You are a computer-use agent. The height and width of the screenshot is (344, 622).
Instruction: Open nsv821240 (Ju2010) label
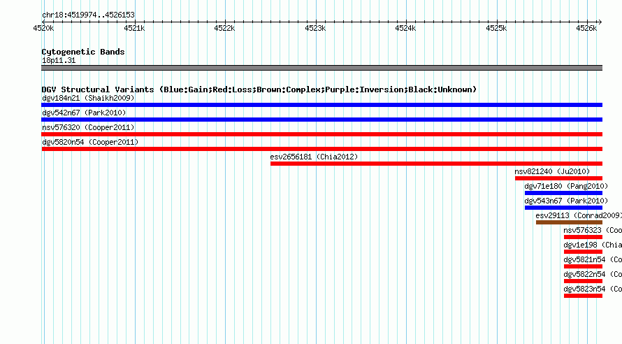[552, 171]
